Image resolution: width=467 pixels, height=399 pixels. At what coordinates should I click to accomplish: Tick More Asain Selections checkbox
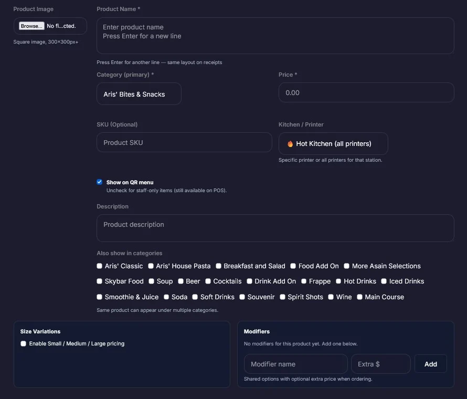[347, 266]
